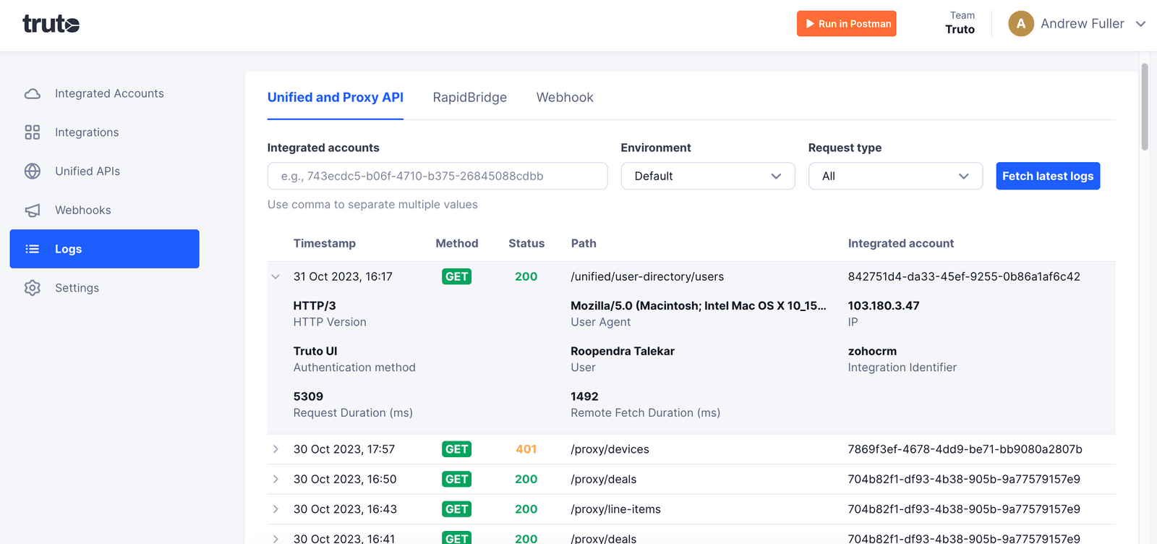
Task: Open the Environment dropdown
Action: tap(708, 177)
